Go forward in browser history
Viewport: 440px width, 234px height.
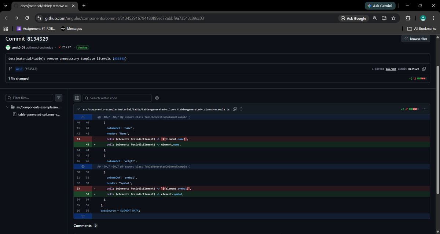coord(17,18)
